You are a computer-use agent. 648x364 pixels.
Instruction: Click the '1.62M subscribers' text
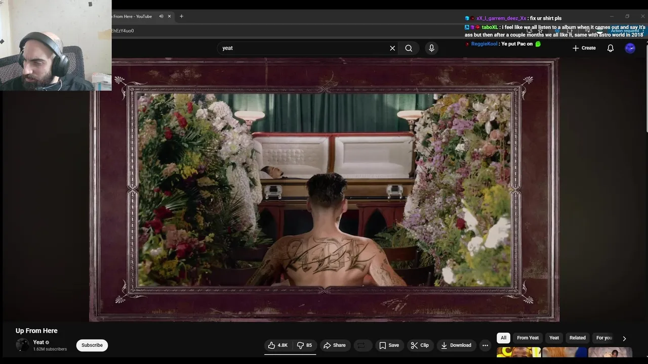tap(50, 349)
